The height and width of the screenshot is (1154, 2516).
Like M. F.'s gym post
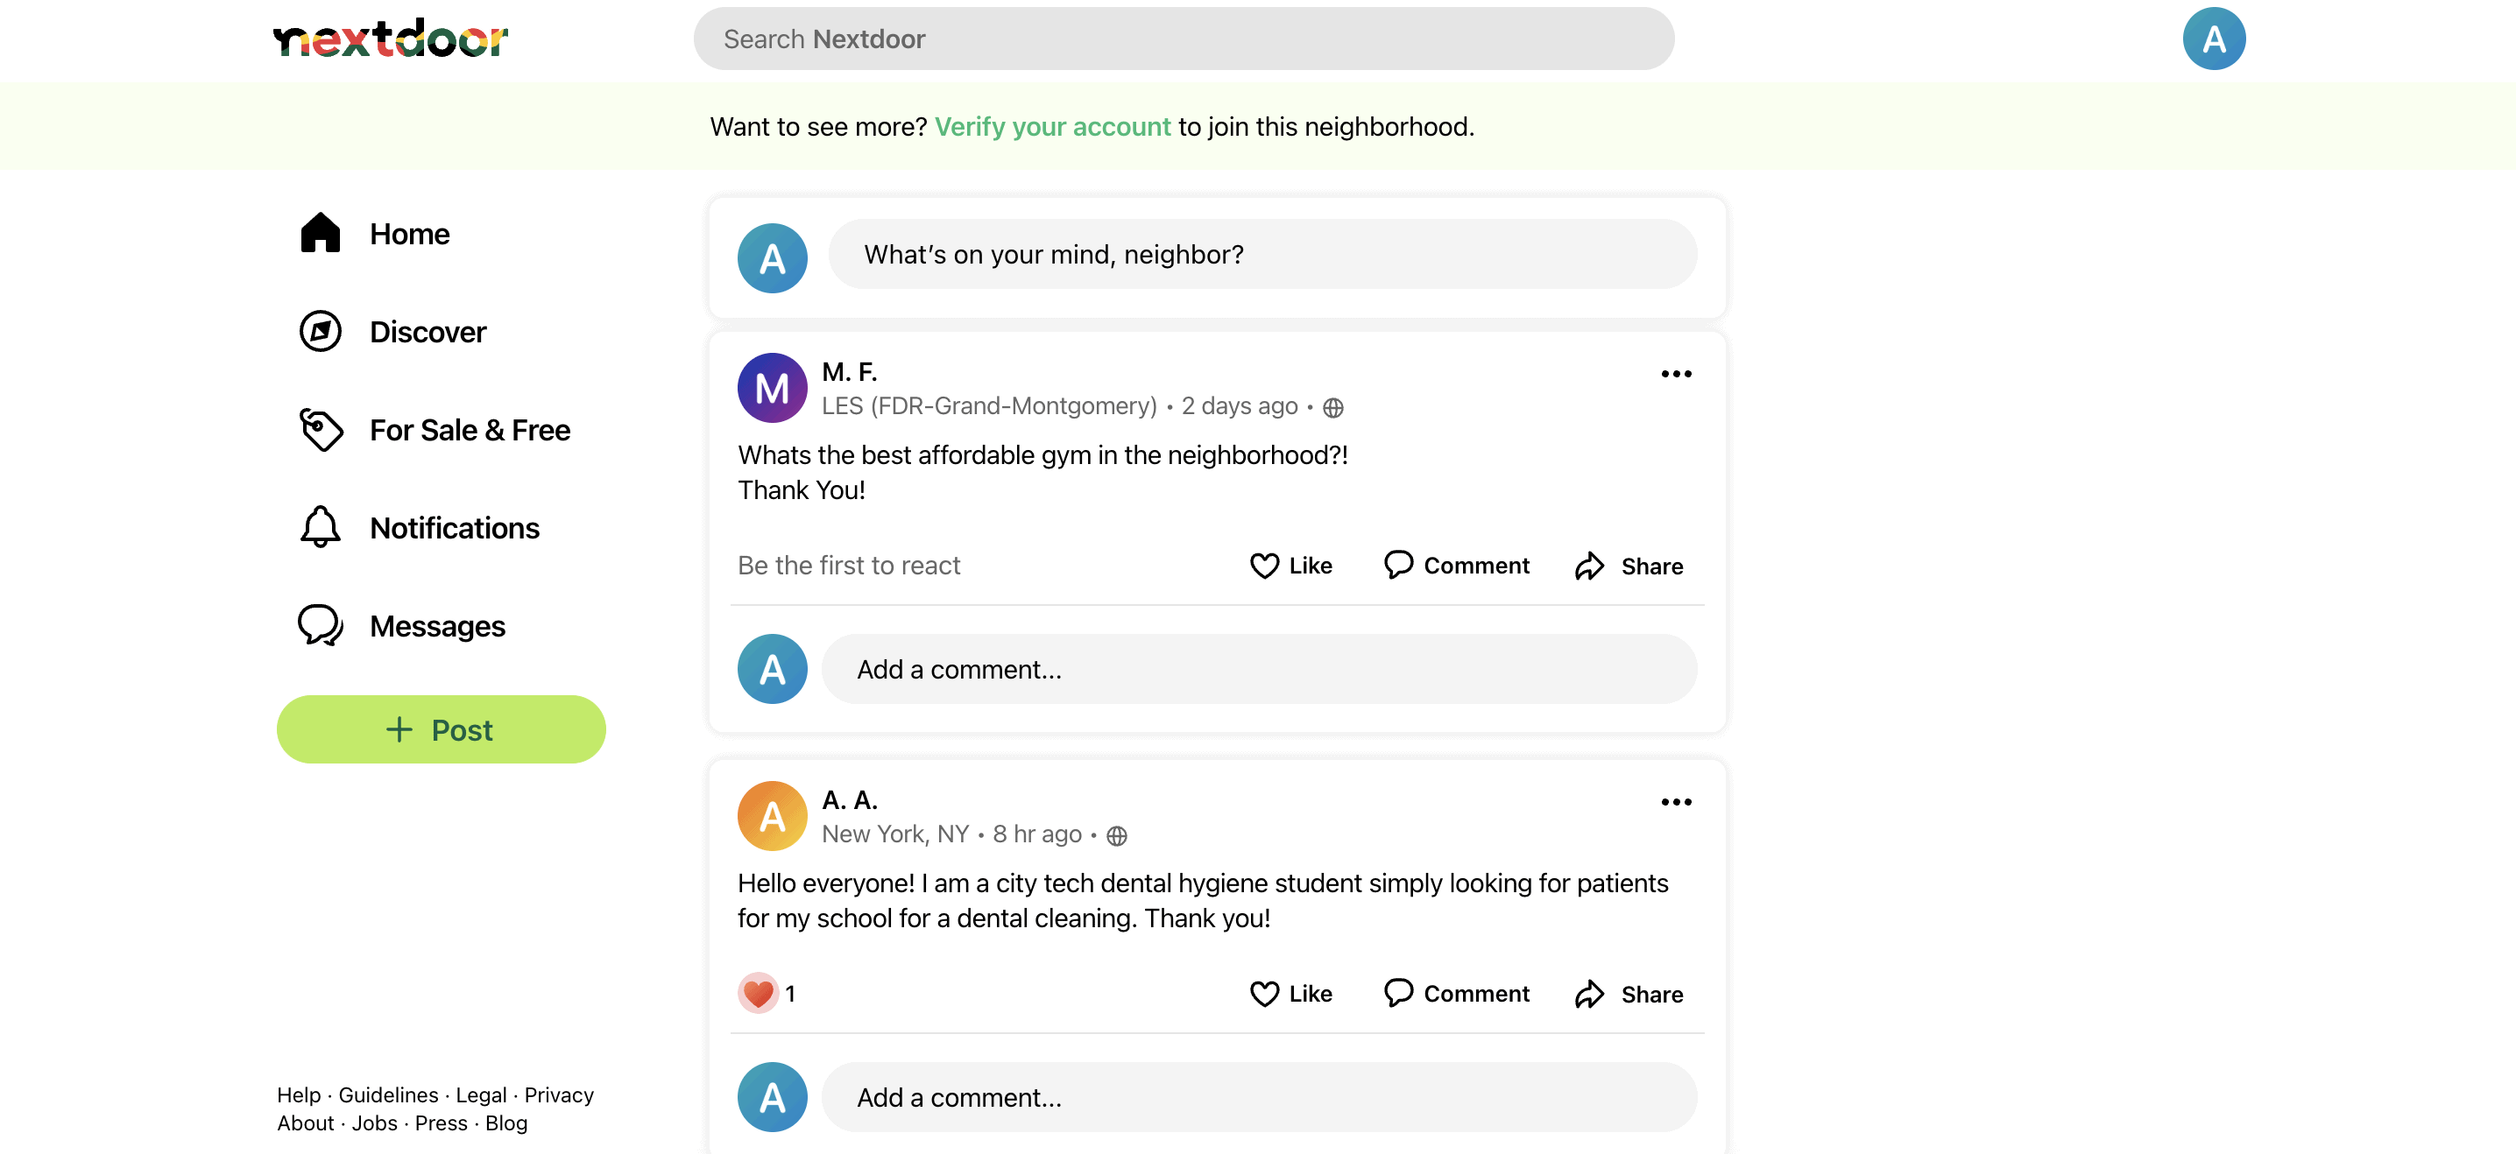(x=1290, y=566)
